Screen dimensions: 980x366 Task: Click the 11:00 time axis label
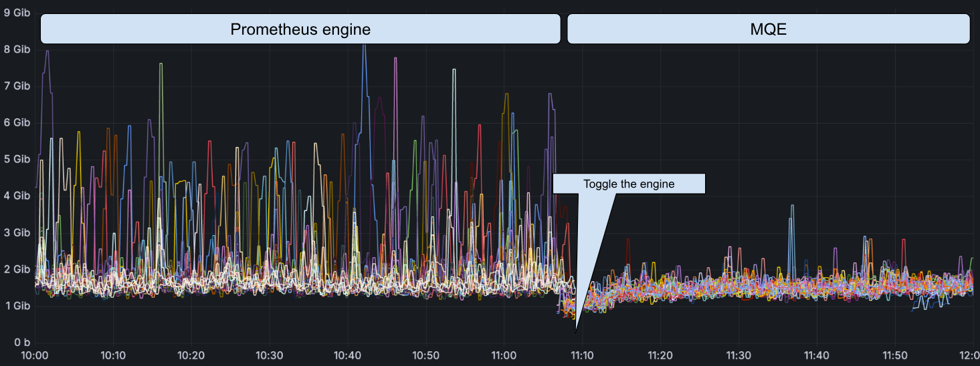pos(504,356)
